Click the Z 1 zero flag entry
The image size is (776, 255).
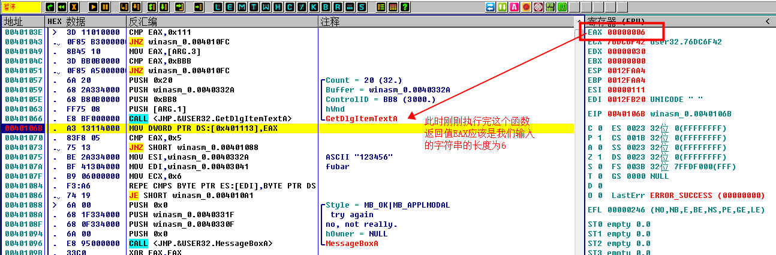595,157
